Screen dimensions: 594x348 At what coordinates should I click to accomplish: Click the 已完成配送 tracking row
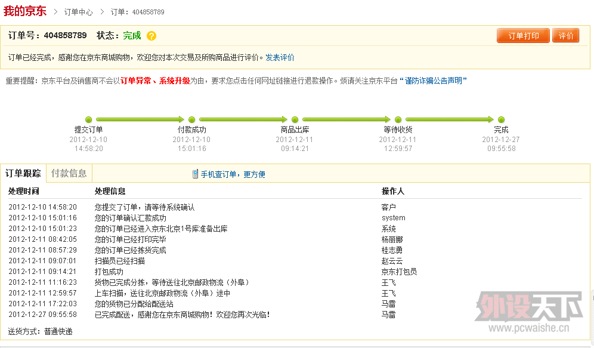coord(182,315)
